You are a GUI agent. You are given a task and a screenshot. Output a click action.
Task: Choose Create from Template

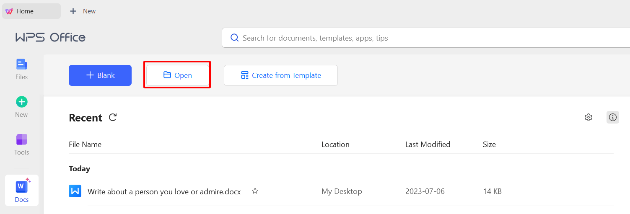point(281,75)
